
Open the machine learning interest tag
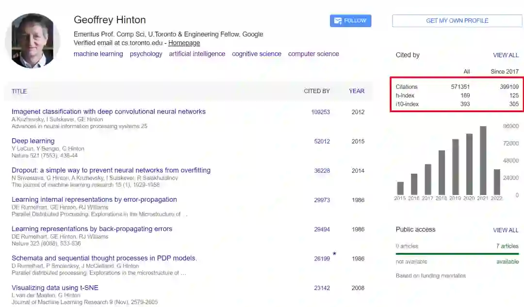98,54
